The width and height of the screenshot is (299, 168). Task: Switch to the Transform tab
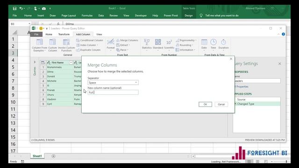coord(64,34)
